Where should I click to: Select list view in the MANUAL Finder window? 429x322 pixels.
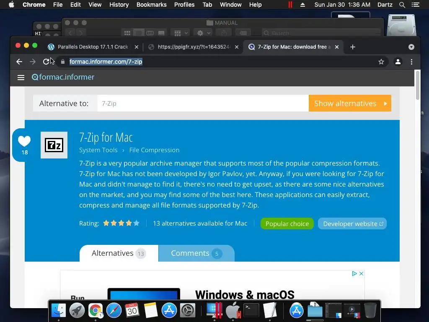coord(139,33)
